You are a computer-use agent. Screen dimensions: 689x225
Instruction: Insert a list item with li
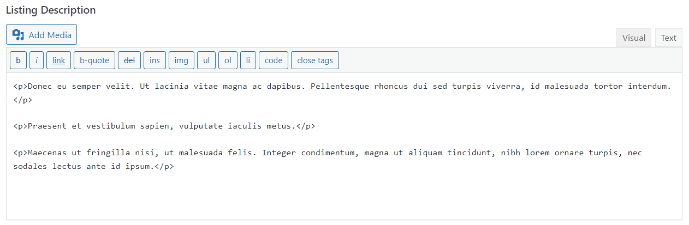[x=248, y=60]
